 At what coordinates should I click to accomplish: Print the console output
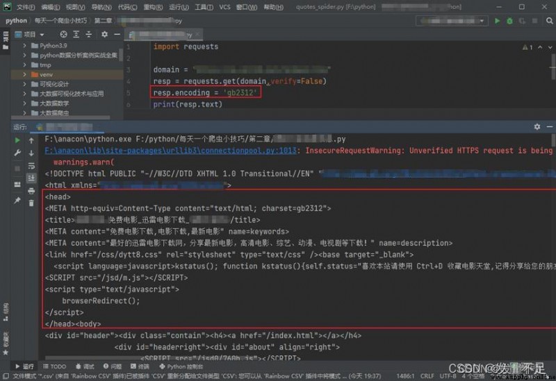(31, 192)
